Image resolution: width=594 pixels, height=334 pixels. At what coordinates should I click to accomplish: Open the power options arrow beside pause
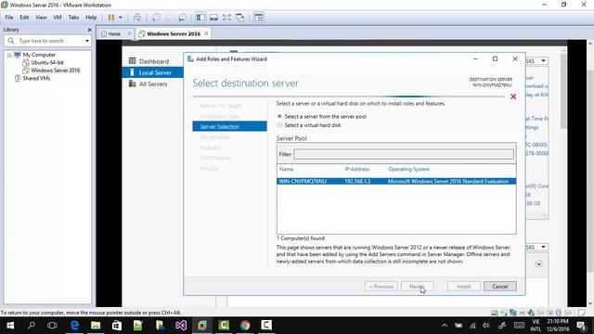(121, 18)
